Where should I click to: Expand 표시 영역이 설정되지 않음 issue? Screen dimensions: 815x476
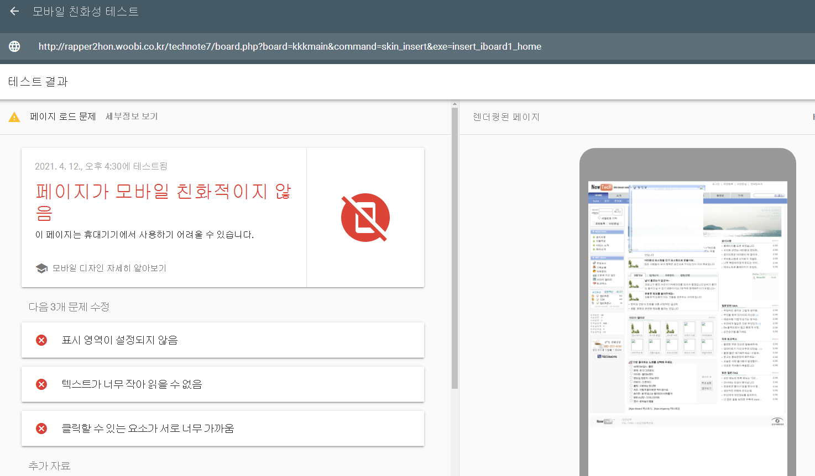223,340
